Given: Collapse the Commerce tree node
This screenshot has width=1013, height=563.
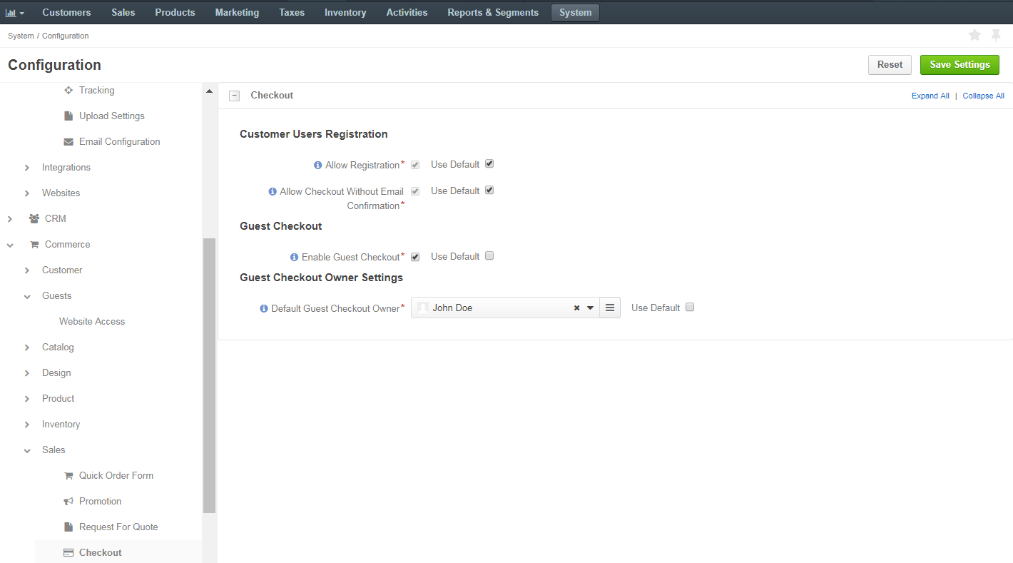Looking at the screenshot, I should (x=10, y=244).
